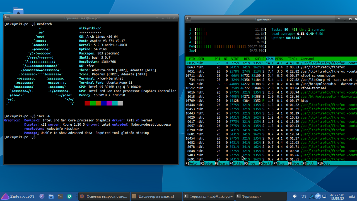Launch a terminal from the panel launcher
357x201 pixels.
[60, 196]
